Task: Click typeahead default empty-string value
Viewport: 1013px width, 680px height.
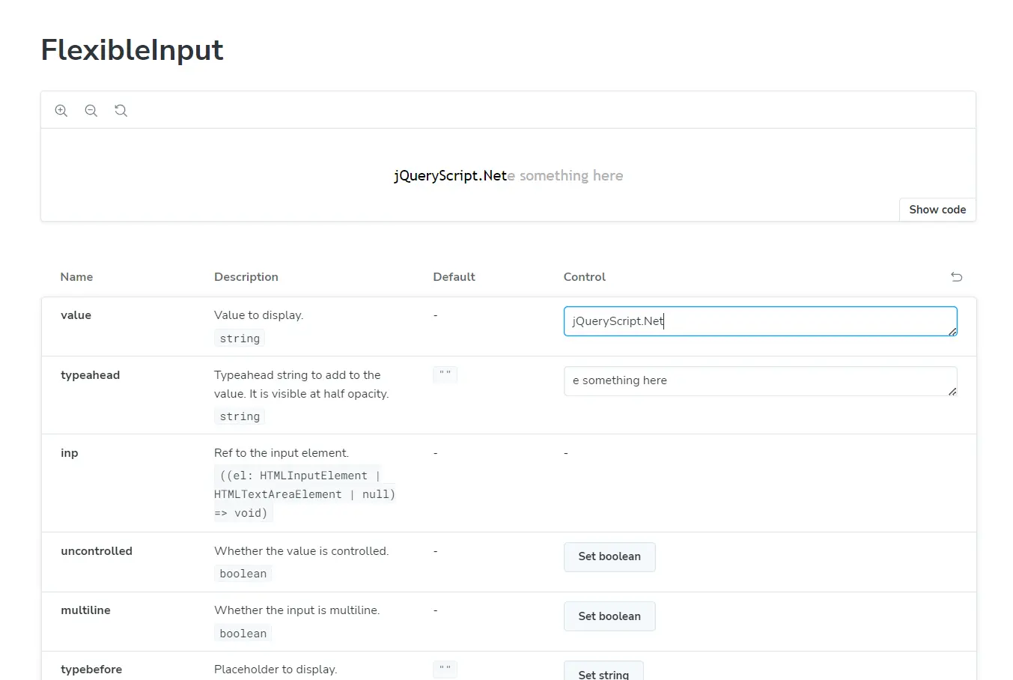Action: point(445,374)
